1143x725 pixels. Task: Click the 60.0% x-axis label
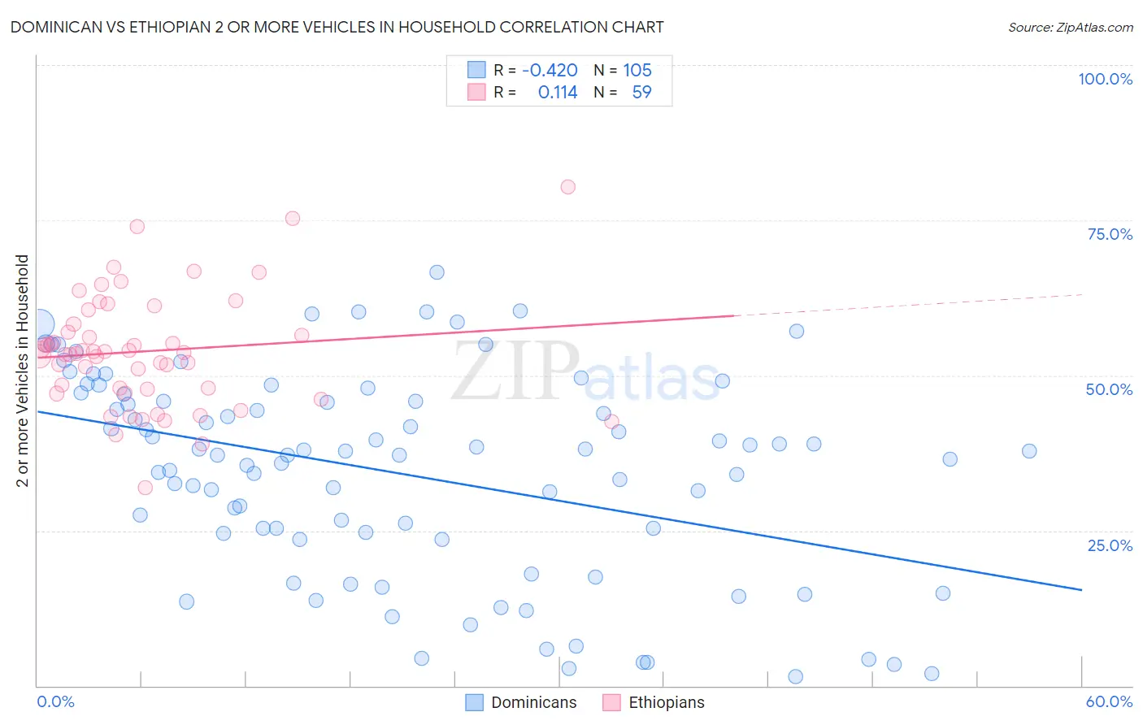tap(1109, 701)
